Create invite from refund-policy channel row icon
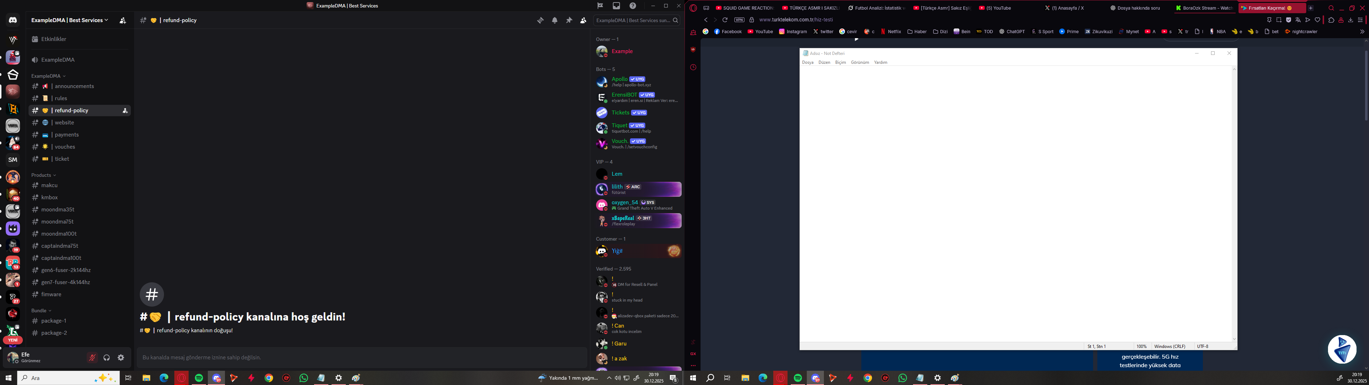Viewport: 1369px width, 385px height. (125, 111)
